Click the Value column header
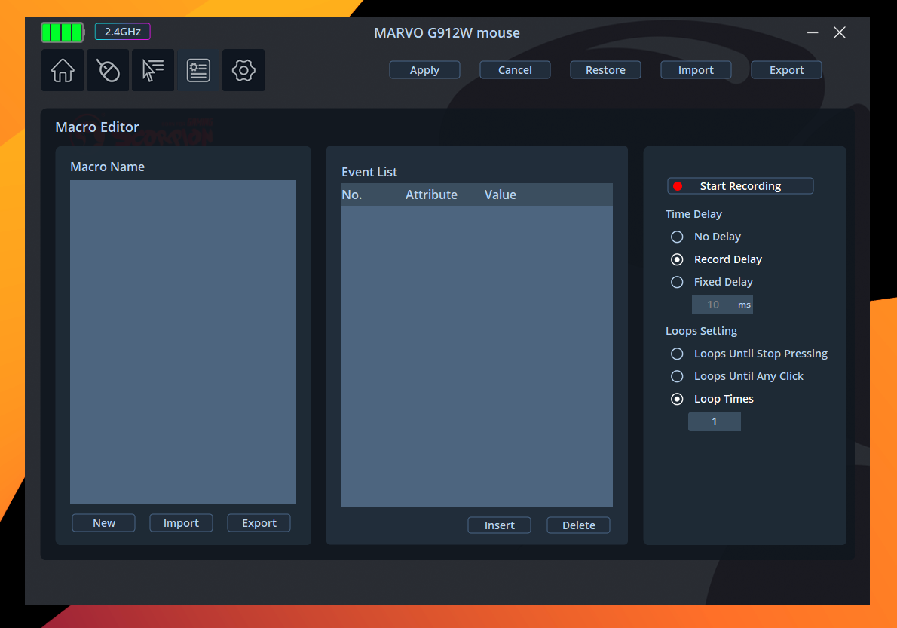The image size is (897, 628). (500, 195)
